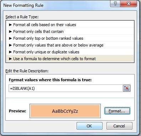Choose Format only values above or below average
The image size is (141, 136).
[70, 45]
